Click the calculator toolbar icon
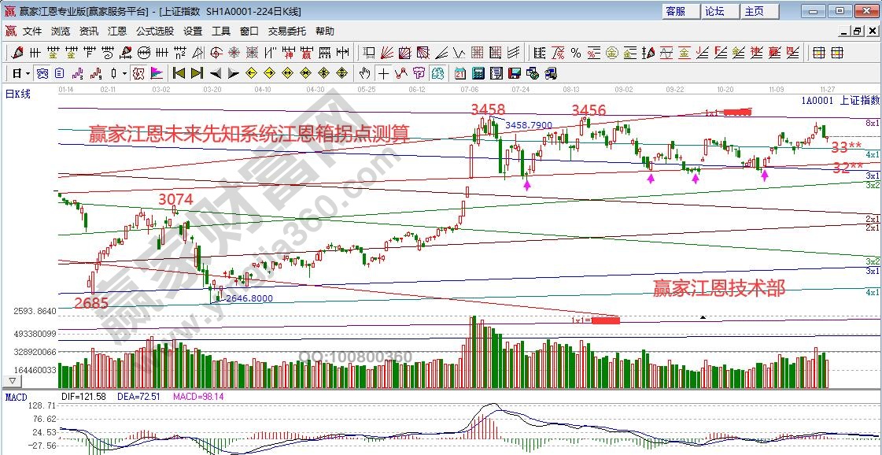Image resolution: width=882 pixels, height=455 pixels. [478, 73]
